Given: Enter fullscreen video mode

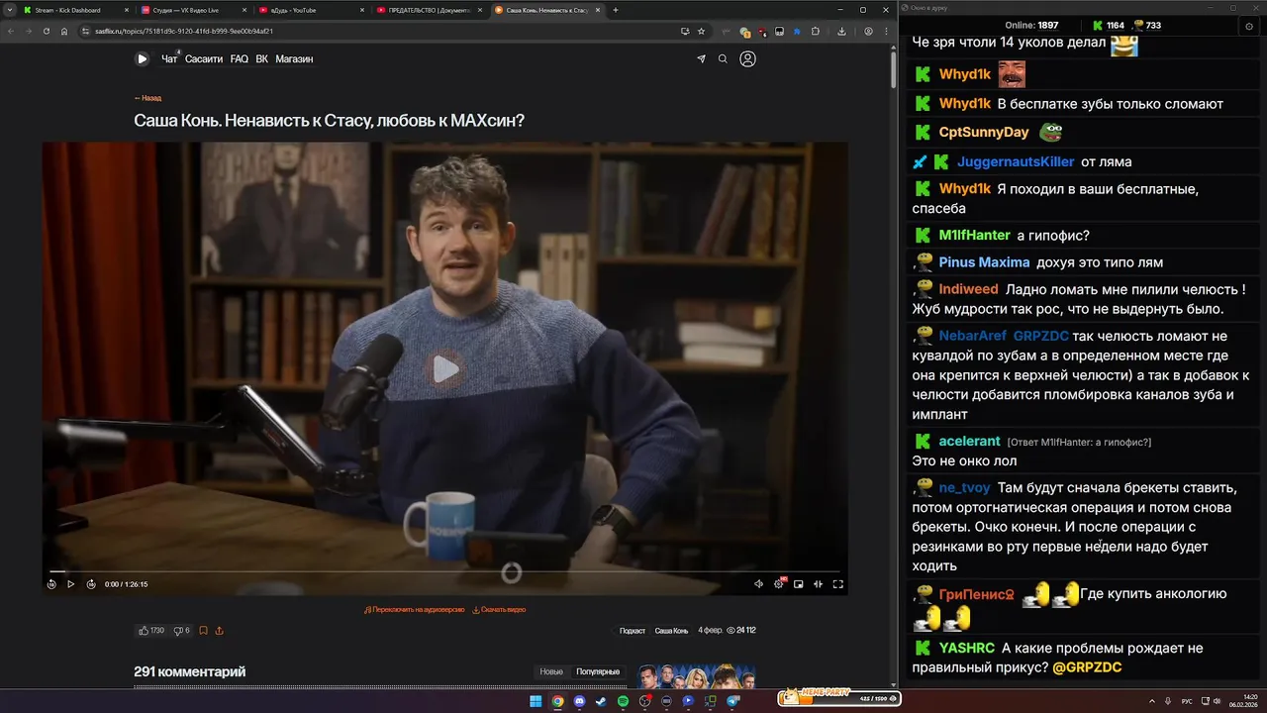Looking at the screenshot, I should pyautogui.click(x=837, y=584).
